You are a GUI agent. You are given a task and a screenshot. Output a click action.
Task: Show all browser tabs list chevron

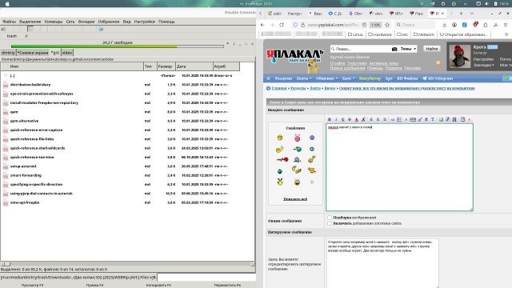472,14
